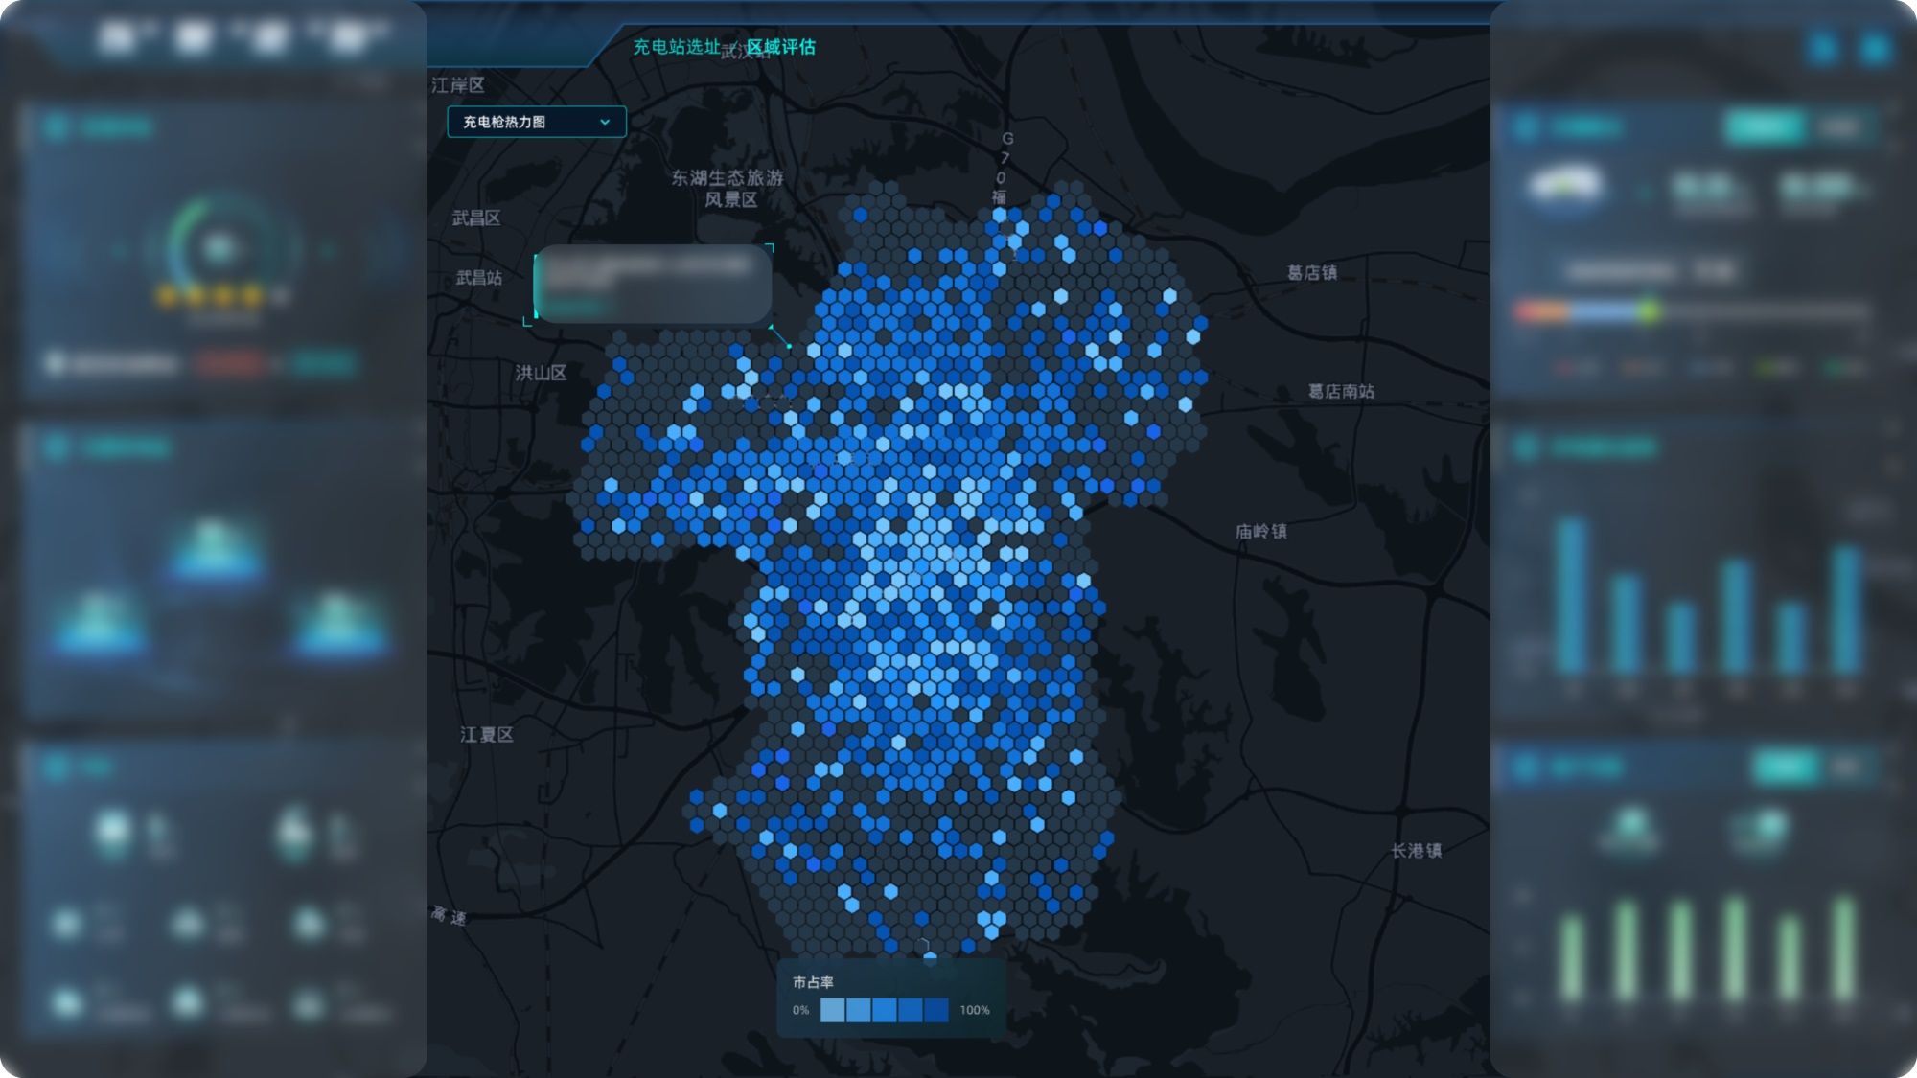Click the green slider handle in right panel
The image size is (1917, 1078).
[1649, 310]
